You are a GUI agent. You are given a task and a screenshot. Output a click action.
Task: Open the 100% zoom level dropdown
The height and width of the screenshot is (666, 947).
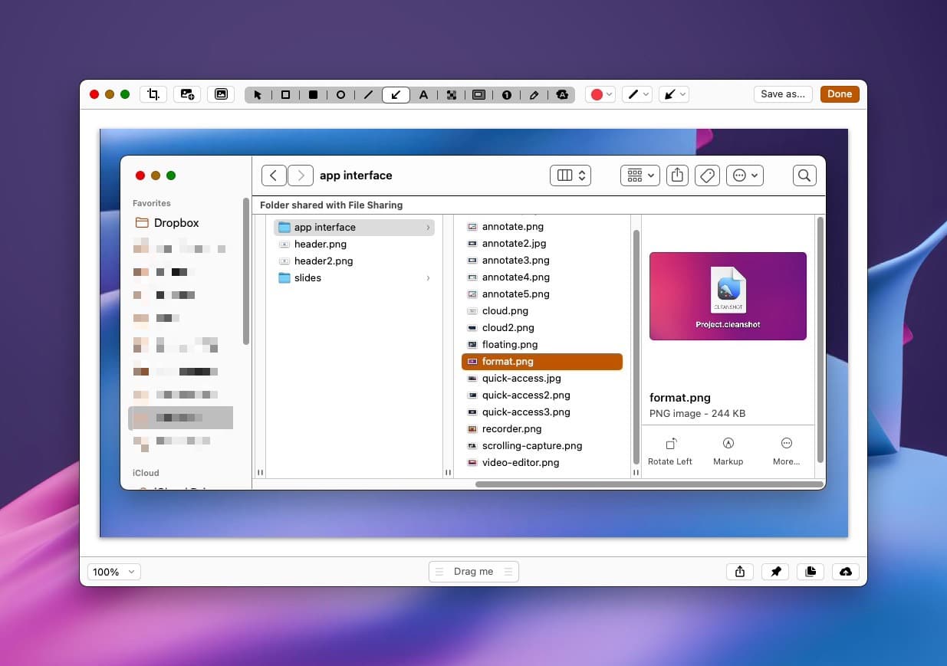(x=112, y=572)
